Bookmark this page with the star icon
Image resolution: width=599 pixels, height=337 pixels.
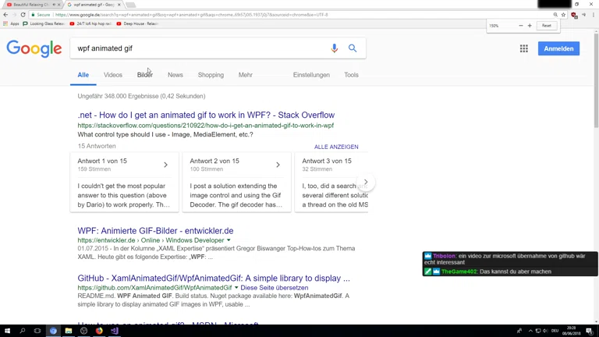click(563, 15)
